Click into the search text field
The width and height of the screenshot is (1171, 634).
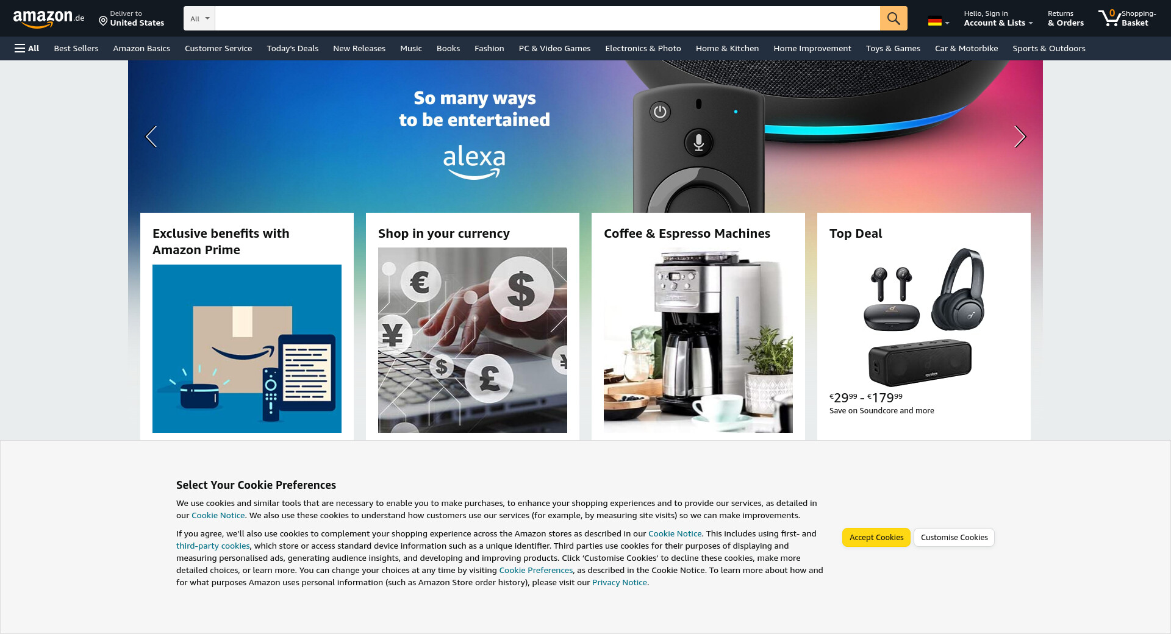[547, 18]
